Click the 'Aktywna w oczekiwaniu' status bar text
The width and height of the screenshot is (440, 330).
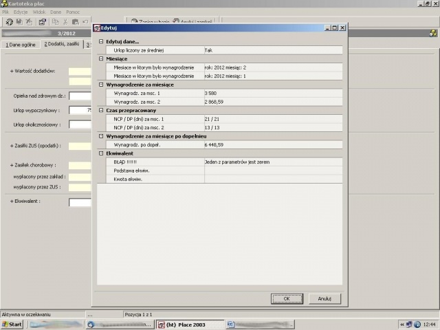click(26, 315)
